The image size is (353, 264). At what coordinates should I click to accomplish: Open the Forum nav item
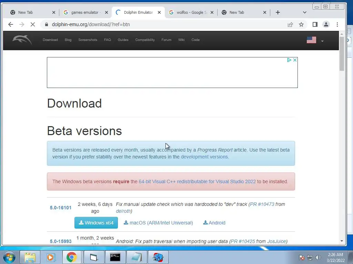point(167,40)
